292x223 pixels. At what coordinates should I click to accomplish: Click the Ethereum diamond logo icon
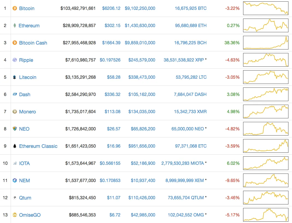point(15,25)
